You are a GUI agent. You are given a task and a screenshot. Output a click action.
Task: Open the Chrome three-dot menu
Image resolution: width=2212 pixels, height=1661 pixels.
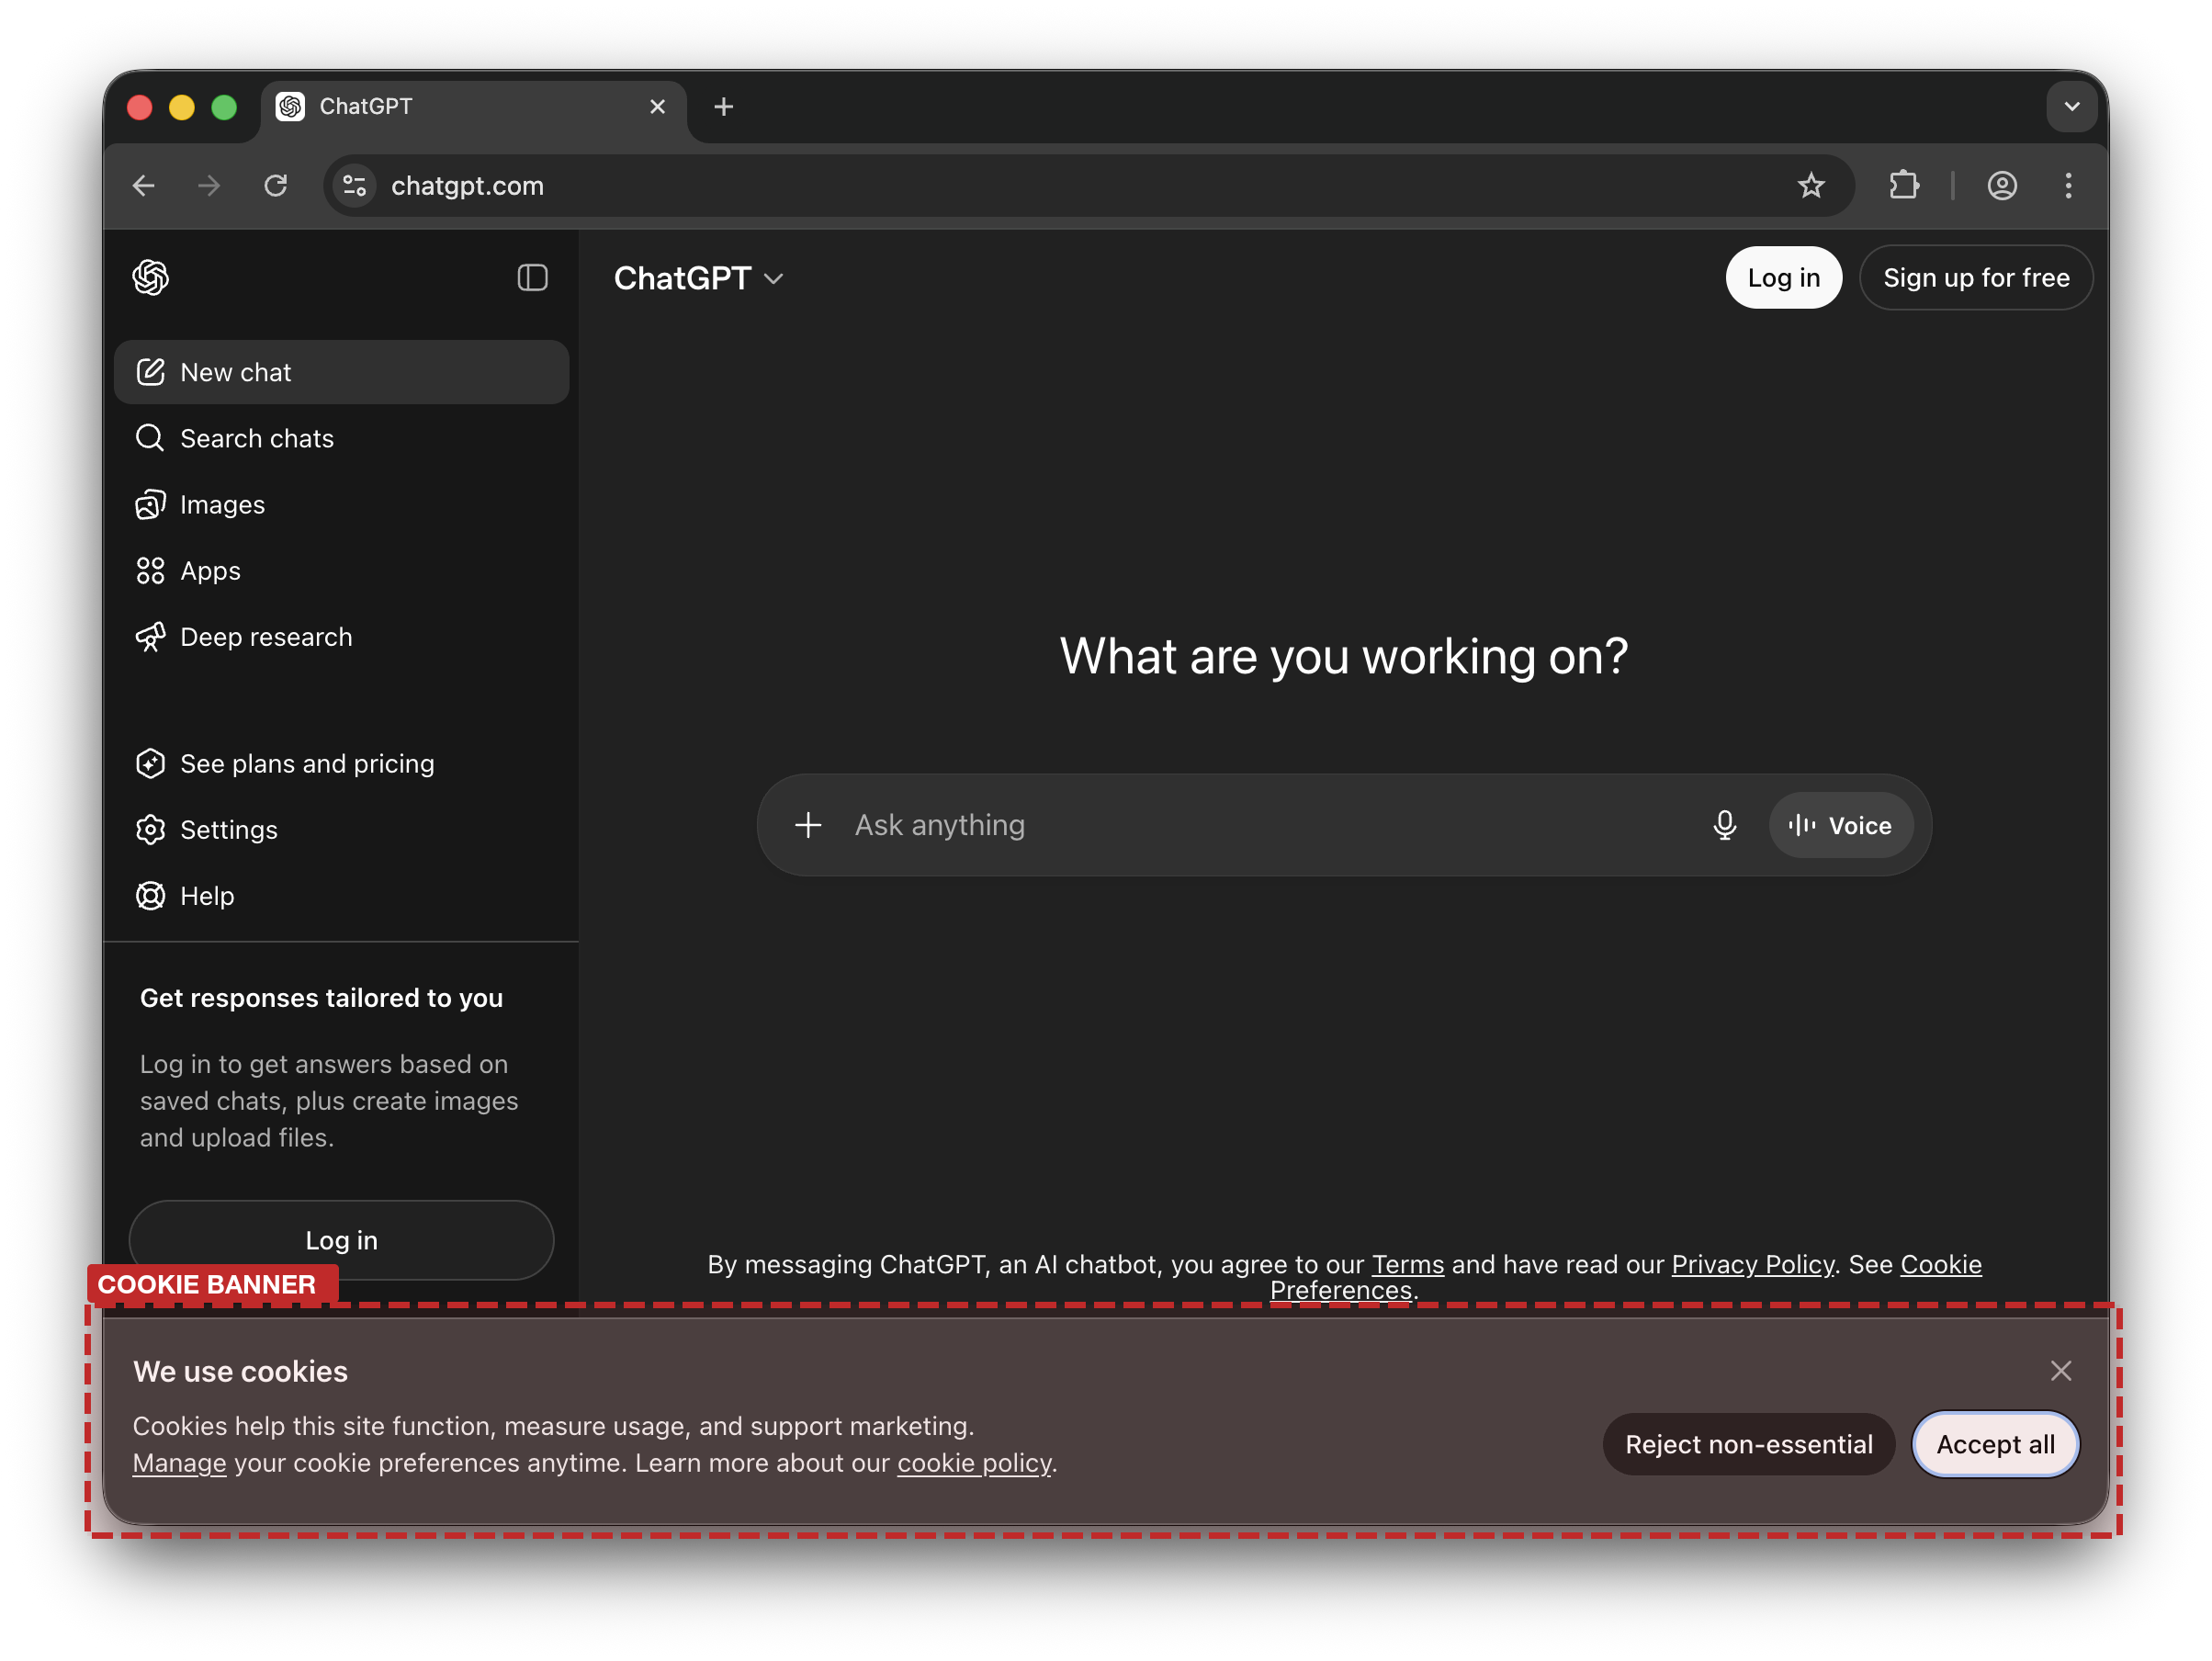[x=2069, y=186]
